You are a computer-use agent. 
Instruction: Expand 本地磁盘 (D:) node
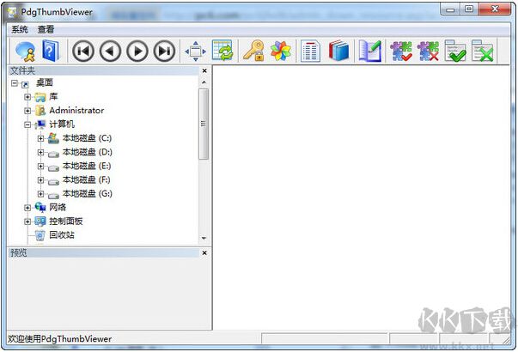pos(40,152)
